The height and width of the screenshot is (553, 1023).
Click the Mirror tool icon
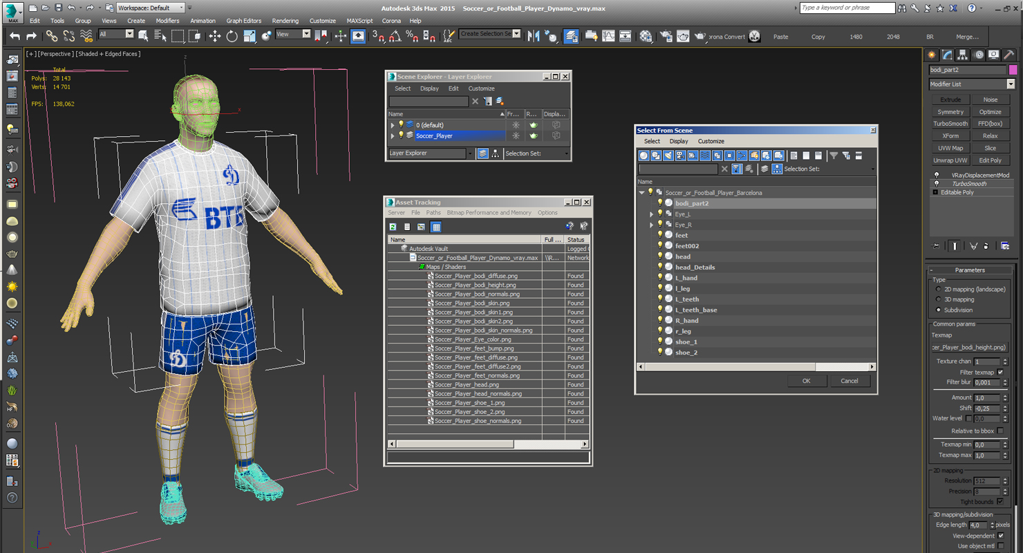(x=533, y=36)
